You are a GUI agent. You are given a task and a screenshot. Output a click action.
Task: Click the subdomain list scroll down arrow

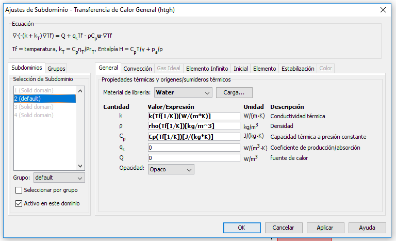tap(80, 166)
